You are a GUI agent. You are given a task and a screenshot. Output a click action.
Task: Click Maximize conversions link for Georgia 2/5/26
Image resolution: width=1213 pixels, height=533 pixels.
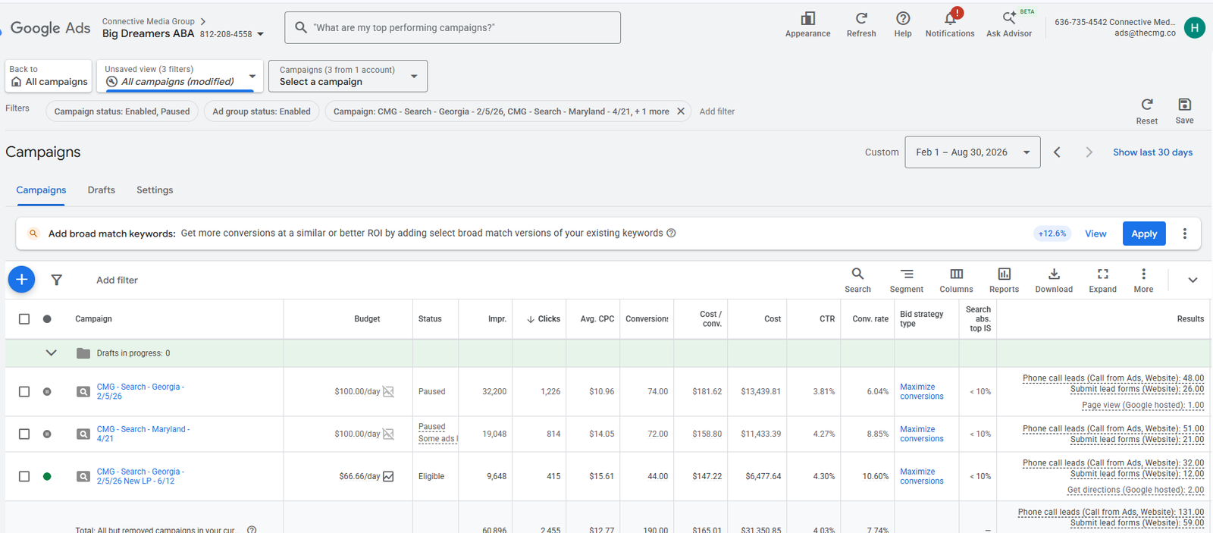(922, 391)
